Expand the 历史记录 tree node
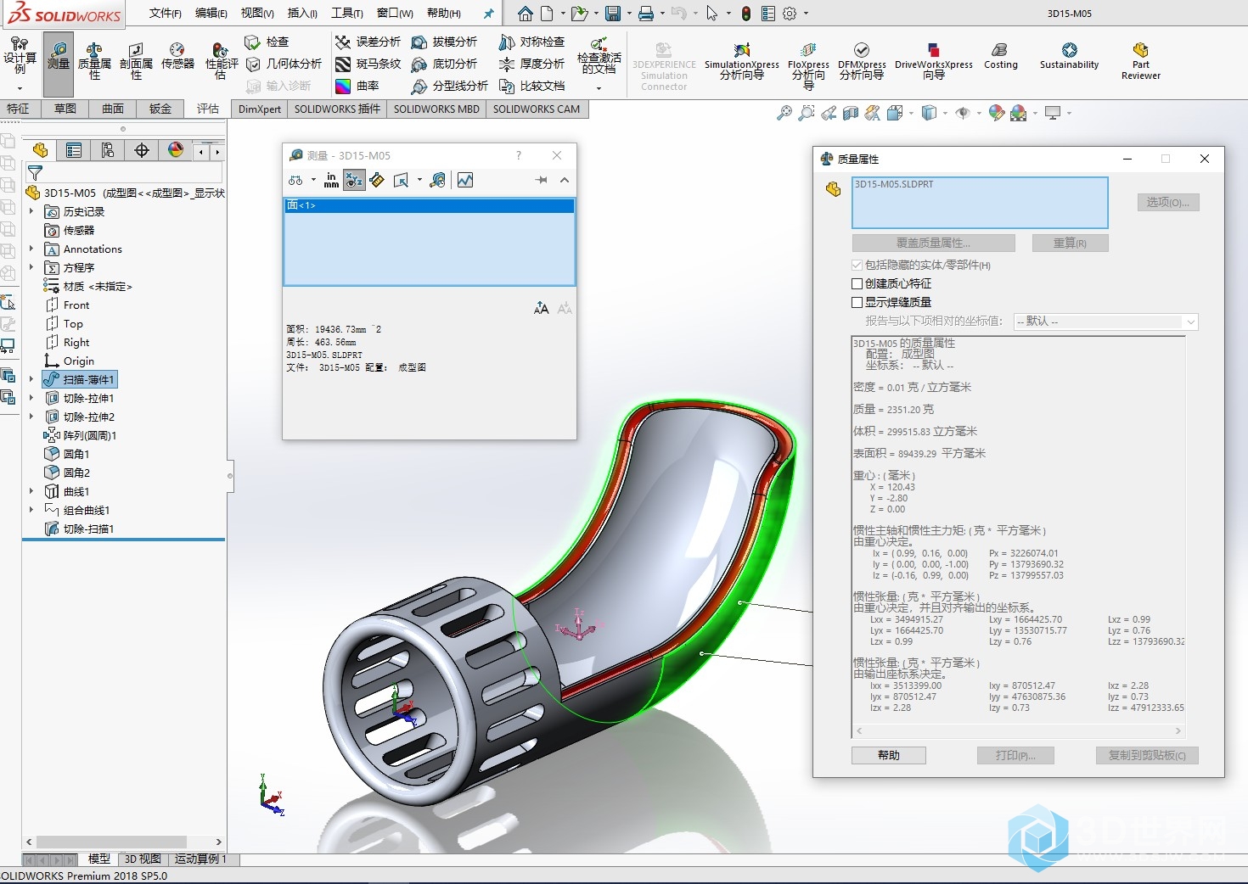Viewport: 1248px width, 884px height. [31, 211]
